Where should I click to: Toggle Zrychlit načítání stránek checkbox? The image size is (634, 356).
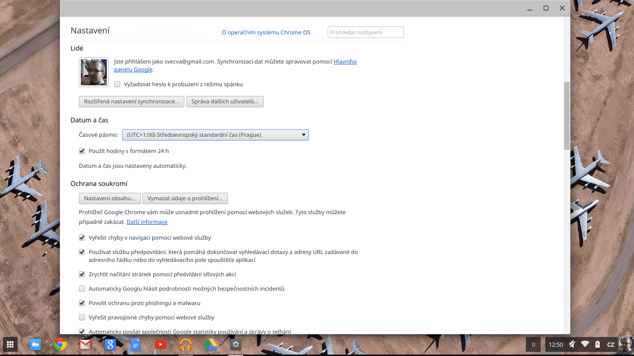(x=82, y=274)
